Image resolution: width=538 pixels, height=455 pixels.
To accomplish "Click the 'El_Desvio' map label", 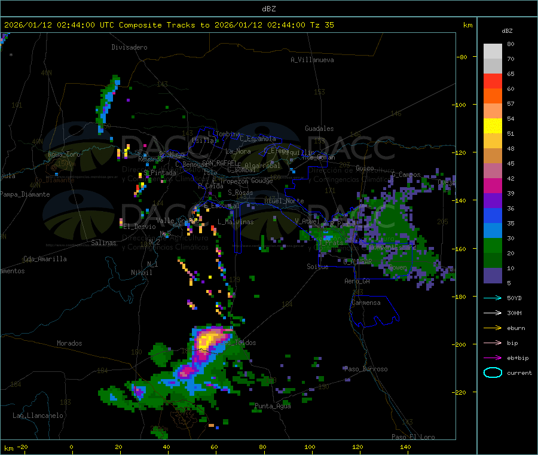I will coord(139,227).
